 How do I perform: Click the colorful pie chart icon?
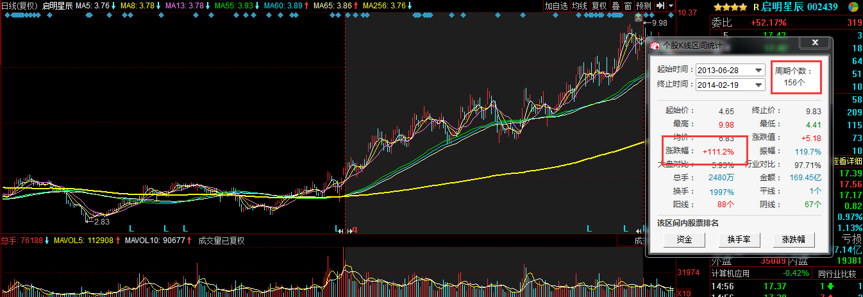click(x=854, y=7)
